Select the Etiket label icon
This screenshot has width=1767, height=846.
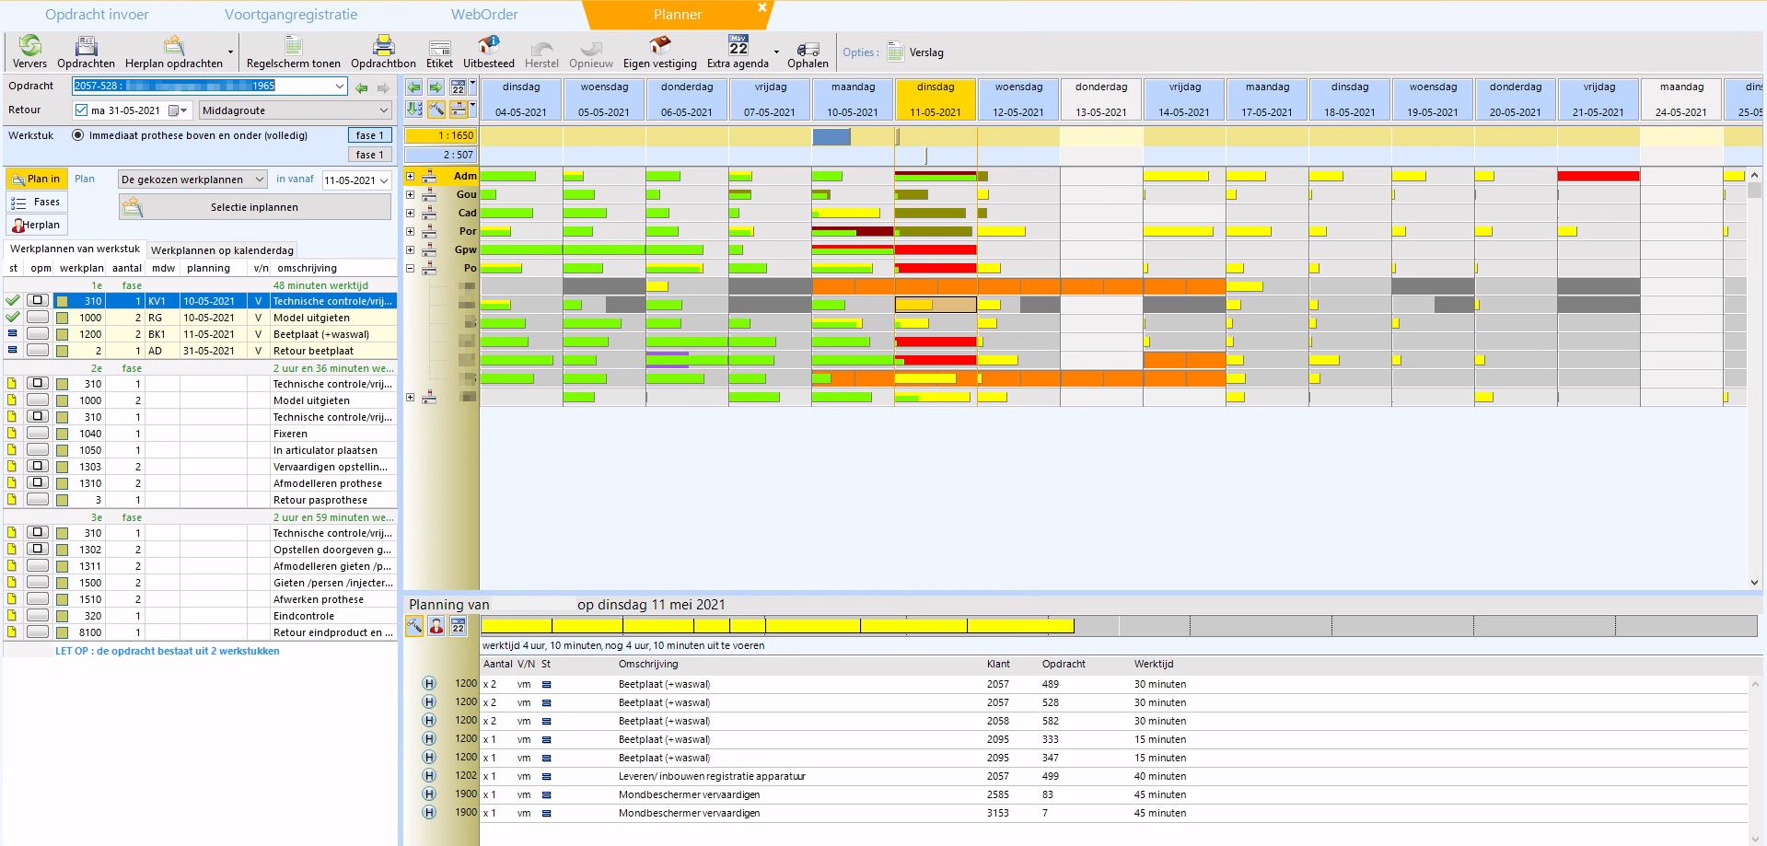pos(439,46)
